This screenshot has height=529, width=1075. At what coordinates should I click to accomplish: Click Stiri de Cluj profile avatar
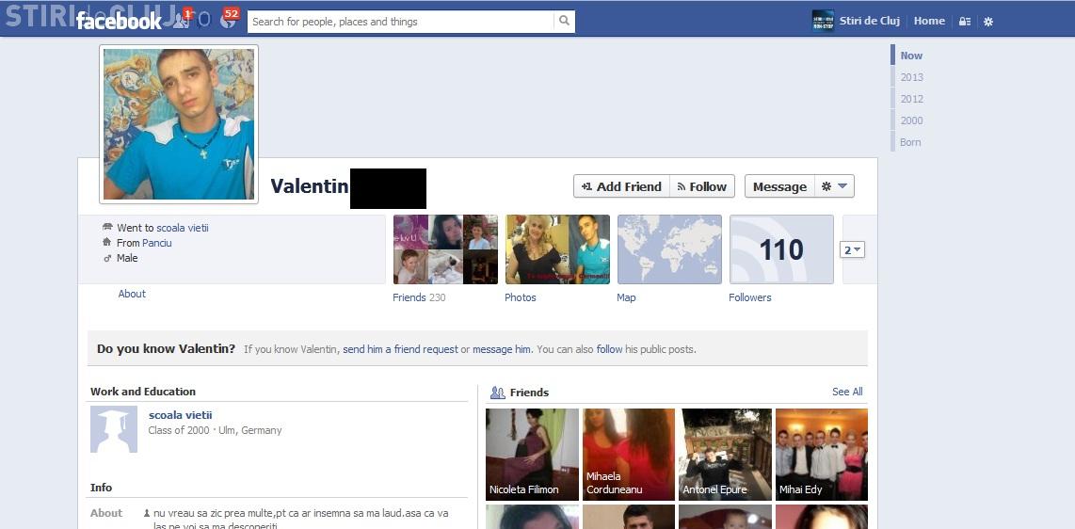pyautogui.click(x=823, y=21)
